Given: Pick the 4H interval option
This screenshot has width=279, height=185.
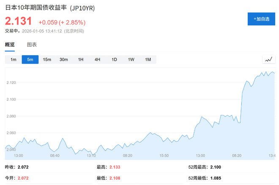Looking at the screenshot, I should pos(97,59).
